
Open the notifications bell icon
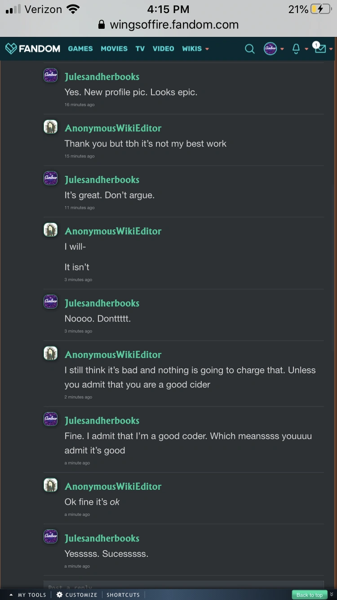296,49
